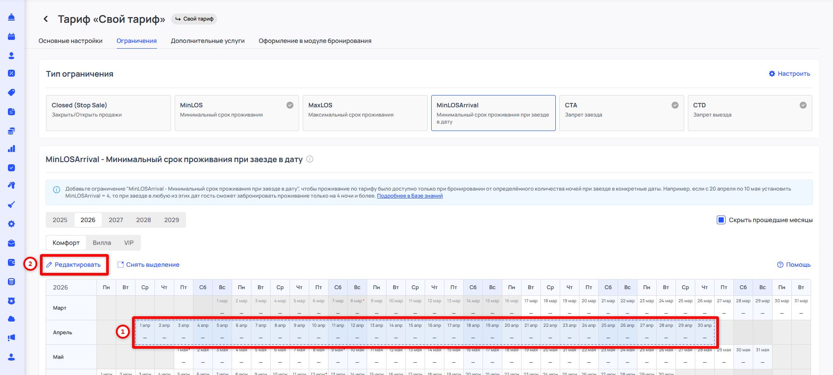
Task: Click the info icon beside MinLOSArrival heading
Action: 310,159
